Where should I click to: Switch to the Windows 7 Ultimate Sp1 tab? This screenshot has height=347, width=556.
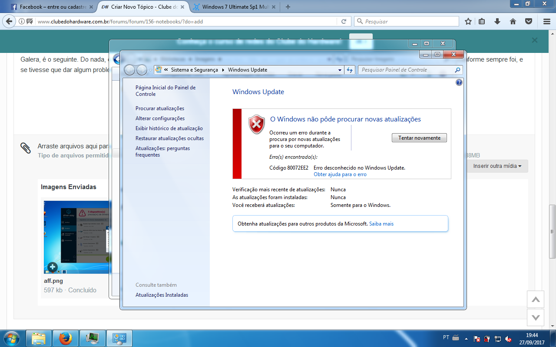[235, 7]
